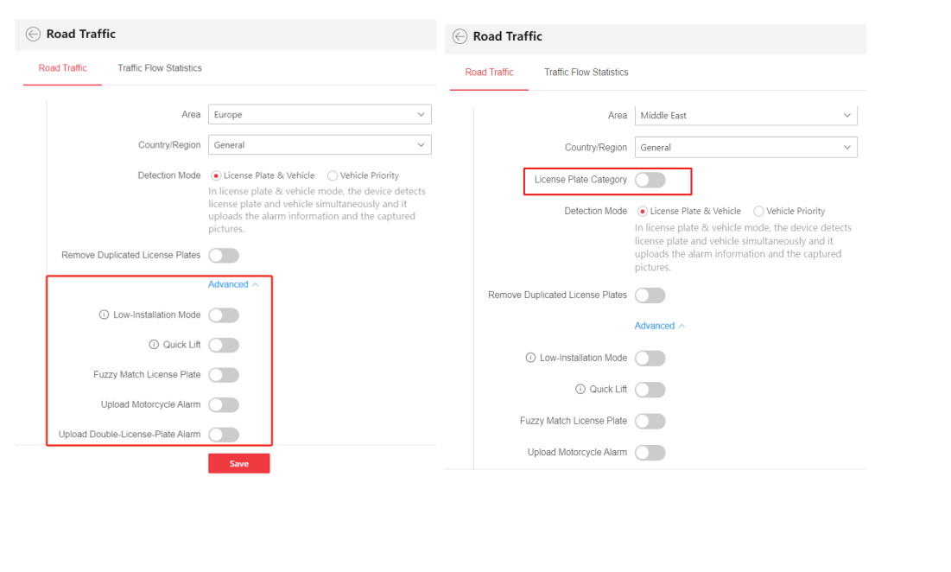The width and height of the screenshot is (951, 572).
Task: Toggle Fuzzy Match License Plate in Europe panel
Action: [x=224, y=375]
